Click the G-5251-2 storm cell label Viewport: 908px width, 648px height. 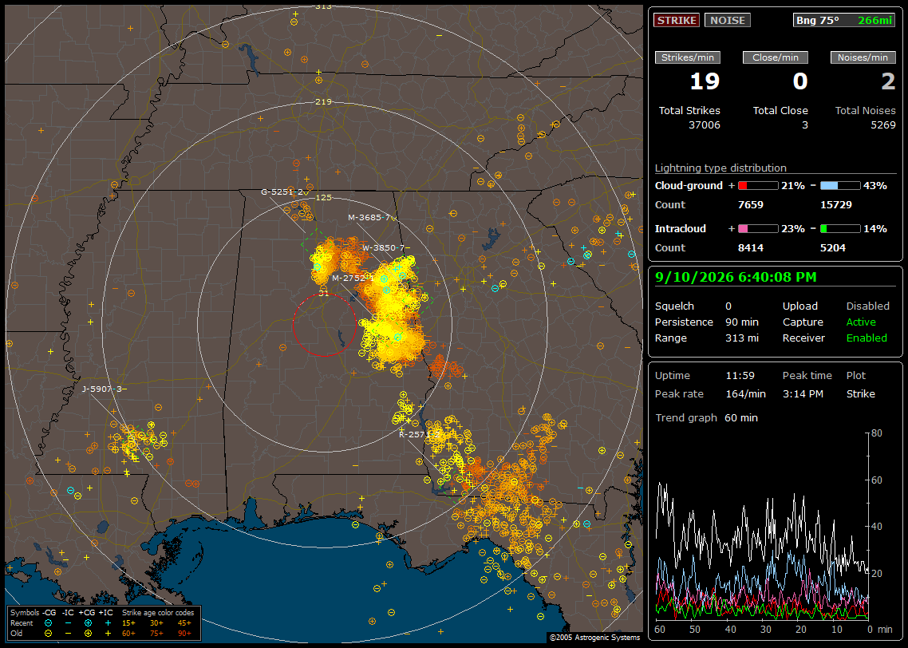(282, 192)
